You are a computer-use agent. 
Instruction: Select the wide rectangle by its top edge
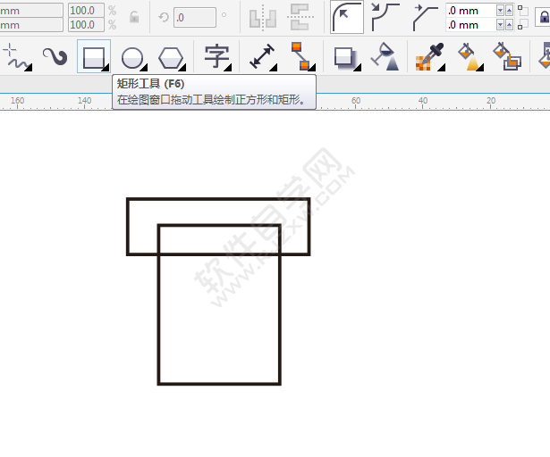coord(218,200)
